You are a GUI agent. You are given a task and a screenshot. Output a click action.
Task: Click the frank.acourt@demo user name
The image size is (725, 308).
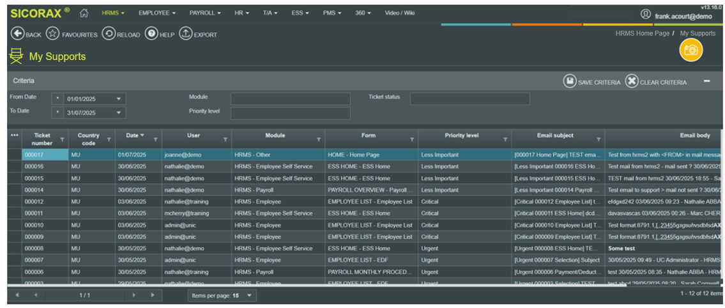(683, 16)
